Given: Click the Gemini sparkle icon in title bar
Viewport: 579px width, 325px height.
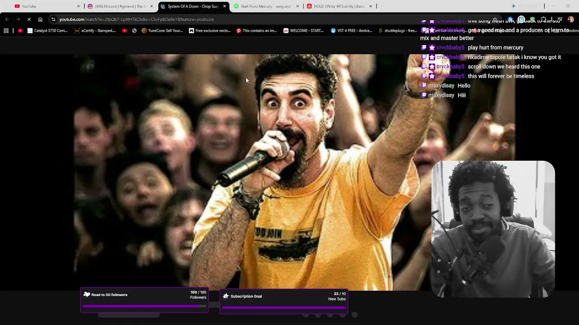Looking at the screenshot, I should [x=513, y=6].
